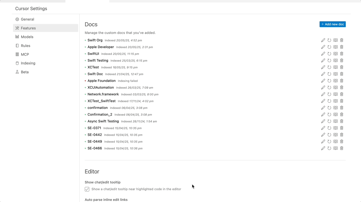Delete the XCTest doc entry

(342, 67)
